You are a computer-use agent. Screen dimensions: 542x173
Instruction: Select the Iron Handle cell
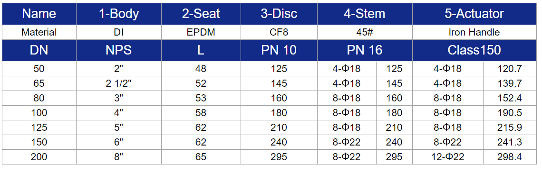pyautogui.click(x=474, y=32)
